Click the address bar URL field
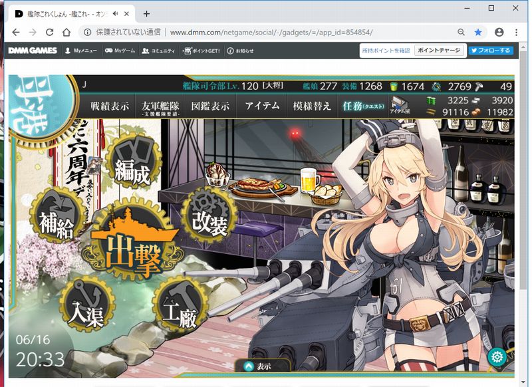The image size is (532, 387). click(x=271, y=32)
